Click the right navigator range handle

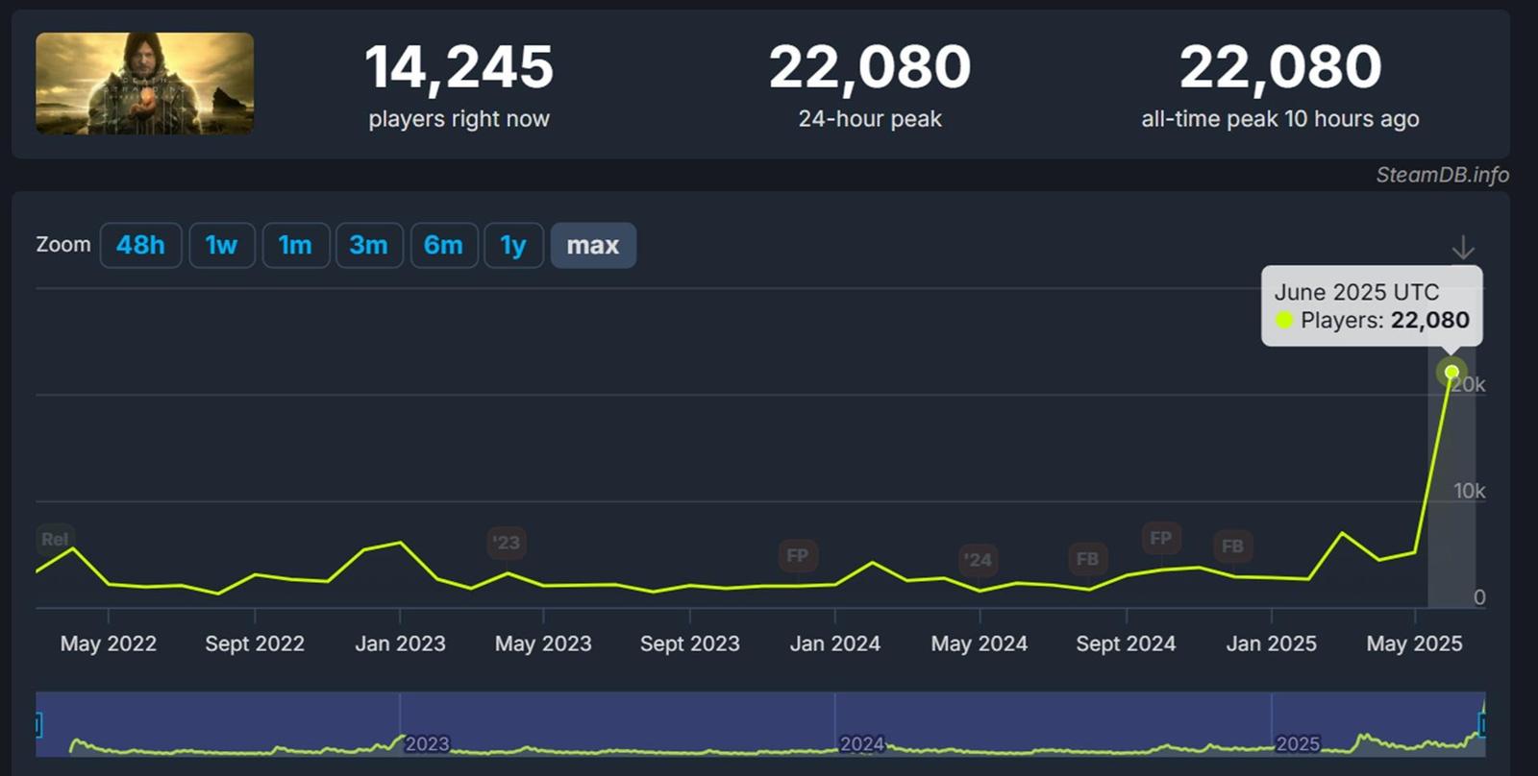1483,724
